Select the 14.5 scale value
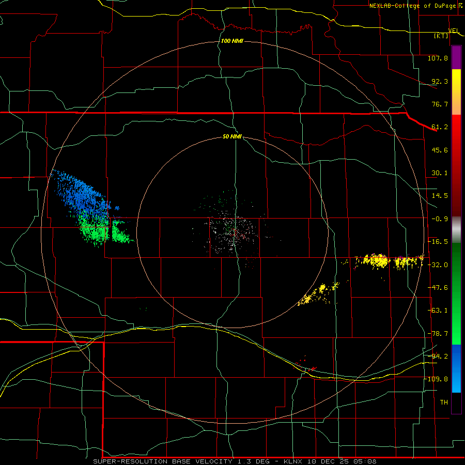Screen dimensions: 465x465 [440, 196]
